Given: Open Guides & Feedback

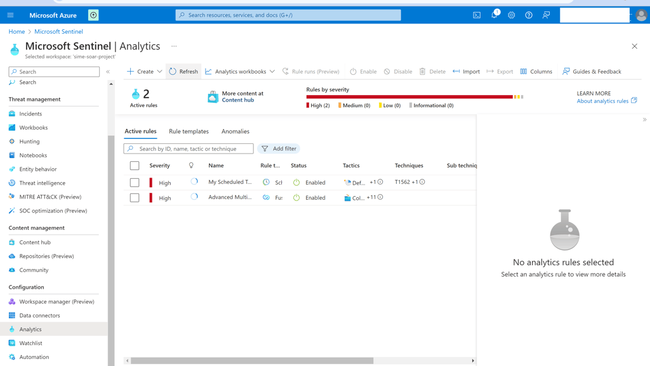Looking at the screenshot, I should [x=592, y=72].
